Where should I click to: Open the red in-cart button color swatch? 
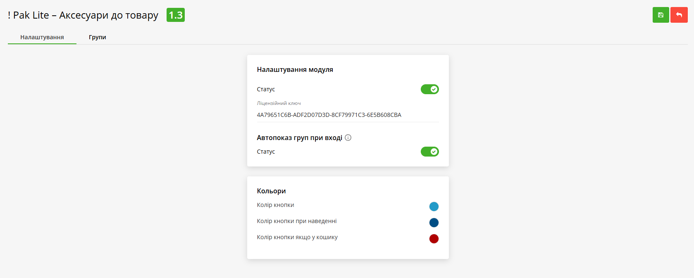click(434, 239)
